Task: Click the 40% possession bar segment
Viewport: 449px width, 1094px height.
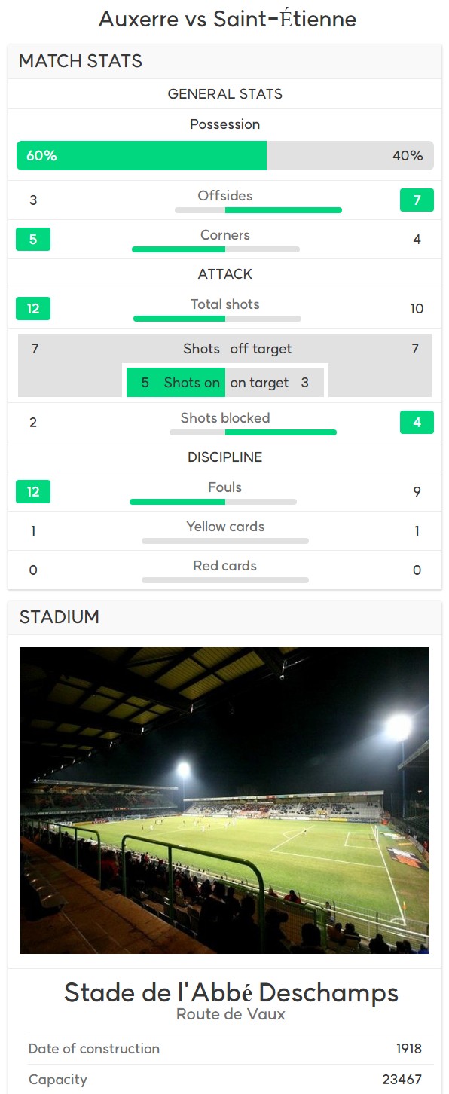Action: pyautogui.click(x=350, y=156)
